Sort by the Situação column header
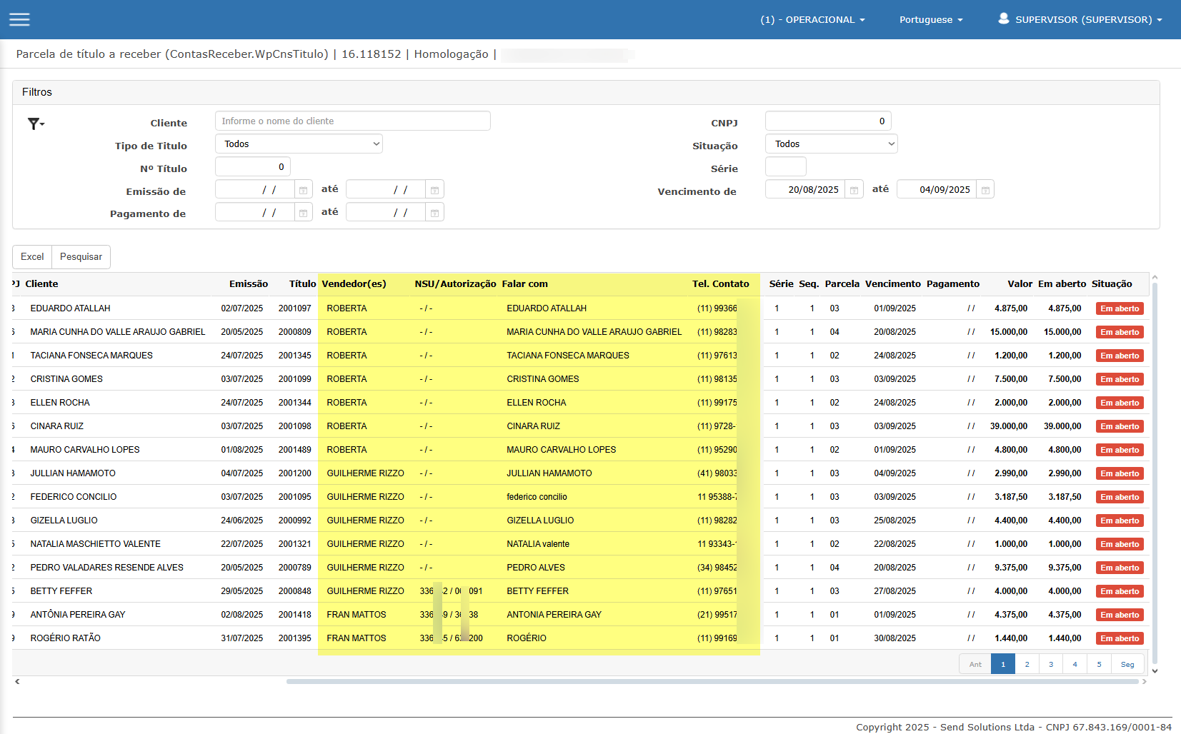The width and height of the screenshot is (1181, 734). pyautogui.click(x=1112, y=284)
